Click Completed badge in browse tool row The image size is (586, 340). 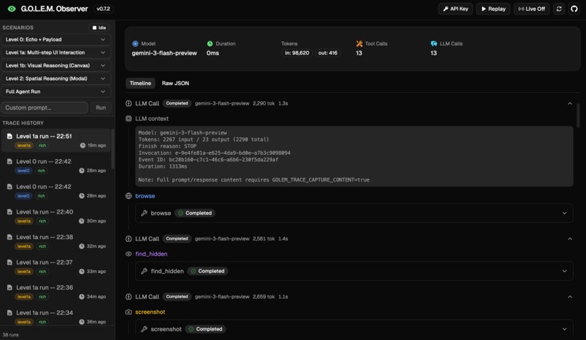pyautogui.click(x=195, y=213)
